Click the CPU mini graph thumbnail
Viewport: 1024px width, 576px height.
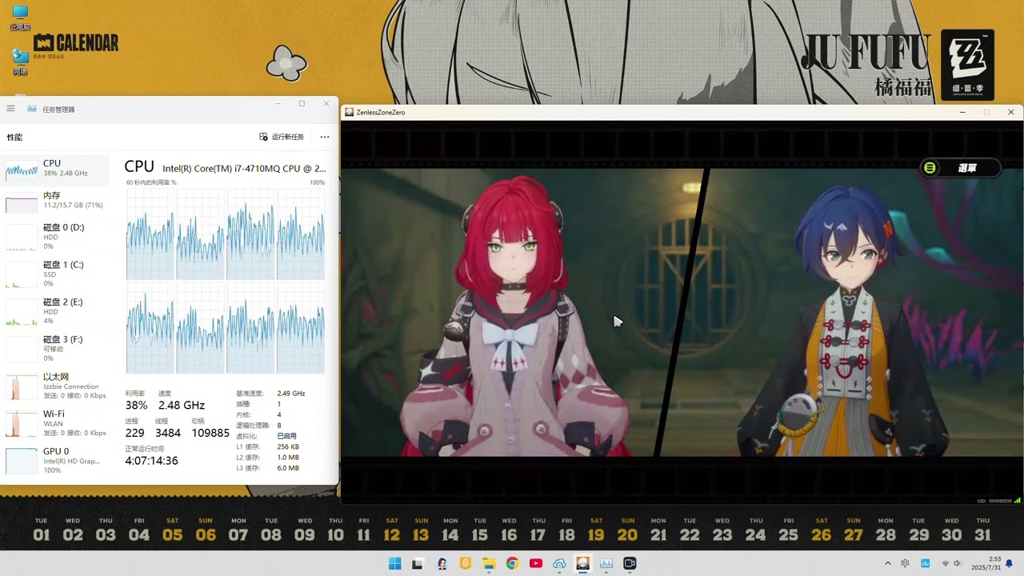tap(22, 170)
